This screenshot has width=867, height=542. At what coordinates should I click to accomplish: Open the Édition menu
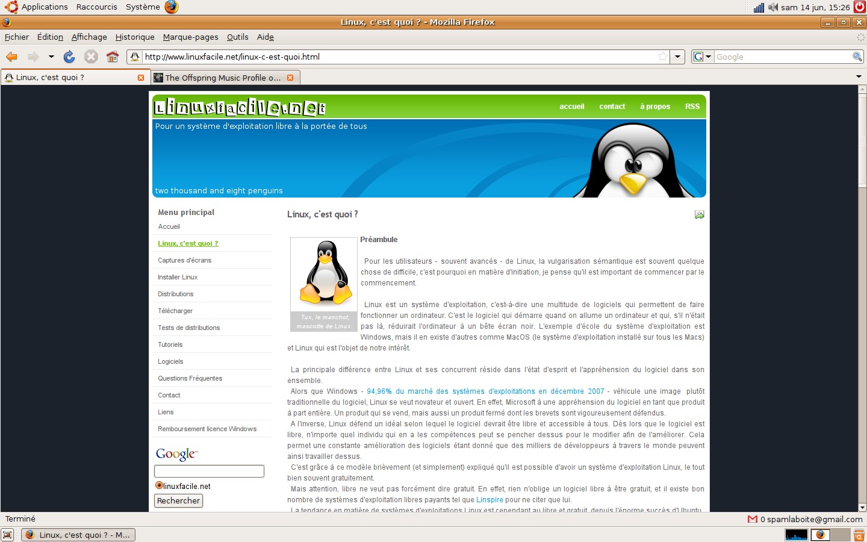[50, 37]
